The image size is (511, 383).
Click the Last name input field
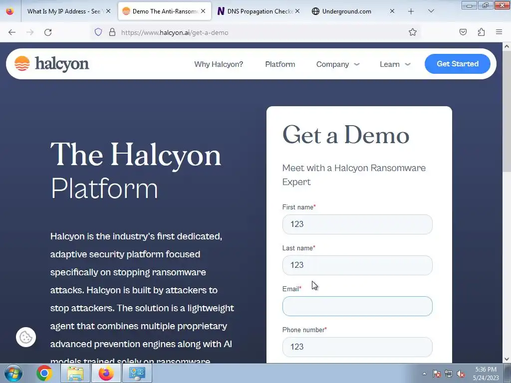click(x=357, y=265)
